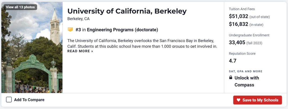Click the yellow ranking badge icon
This screenshot has width=288, height=109.
click(70, 30)
